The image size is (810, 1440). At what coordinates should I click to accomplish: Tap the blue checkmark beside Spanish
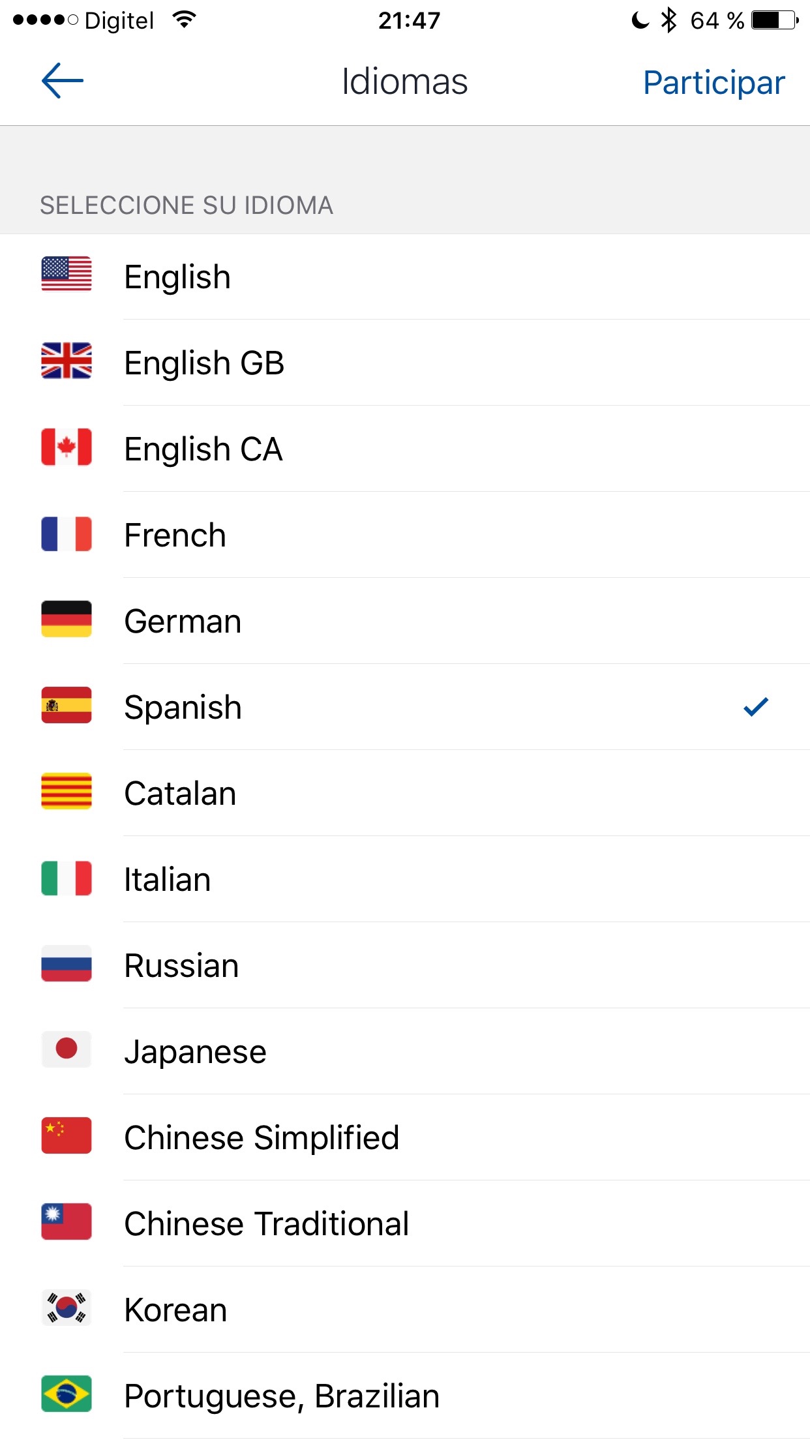[x=756, y=706]
